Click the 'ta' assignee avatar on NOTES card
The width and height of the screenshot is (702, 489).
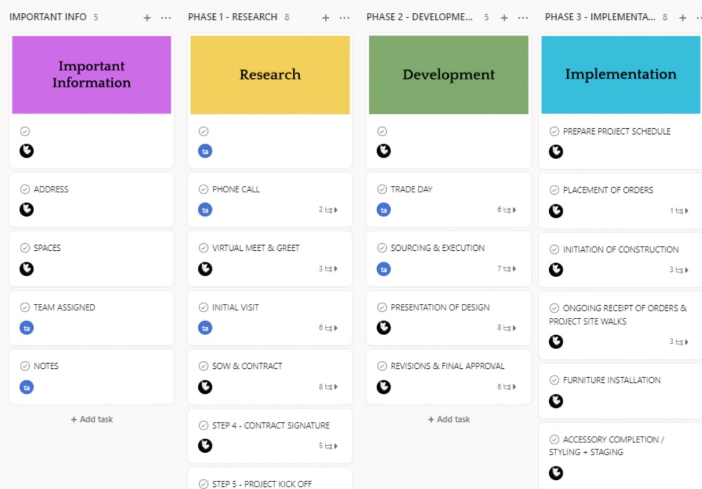[x=27, y=387]
